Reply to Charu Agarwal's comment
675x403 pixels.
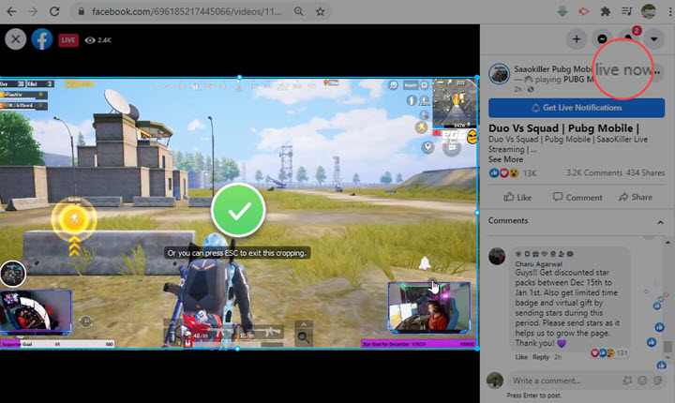coord(541,357)
